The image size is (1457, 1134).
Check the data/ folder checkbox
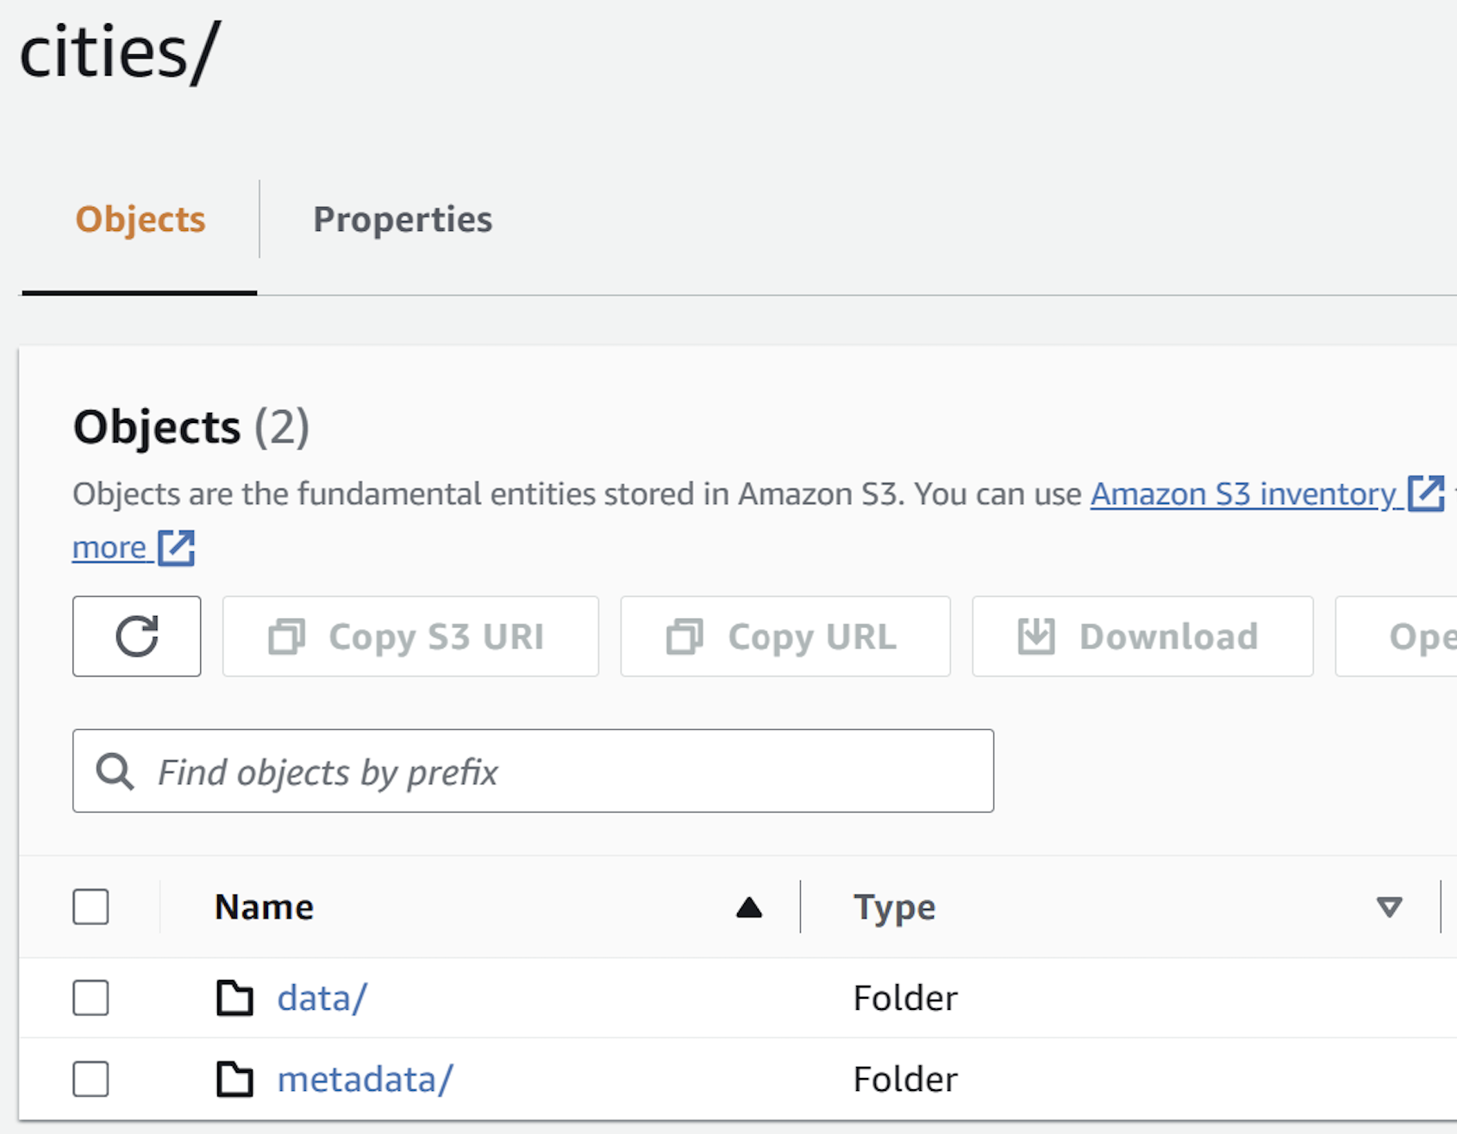91,998
